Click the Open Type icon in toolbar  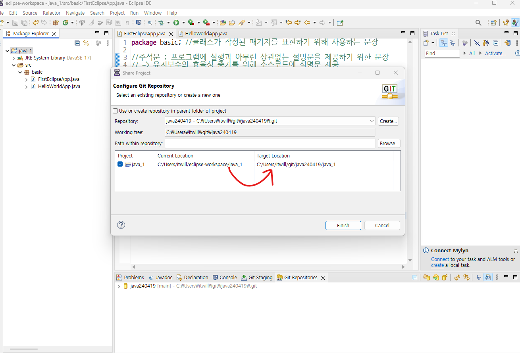pyautogui.click(x=223, y=23)
